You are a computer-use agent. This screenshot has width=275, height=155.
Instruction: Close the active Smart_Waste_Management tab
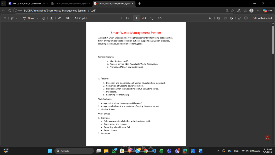coord(133,3)
